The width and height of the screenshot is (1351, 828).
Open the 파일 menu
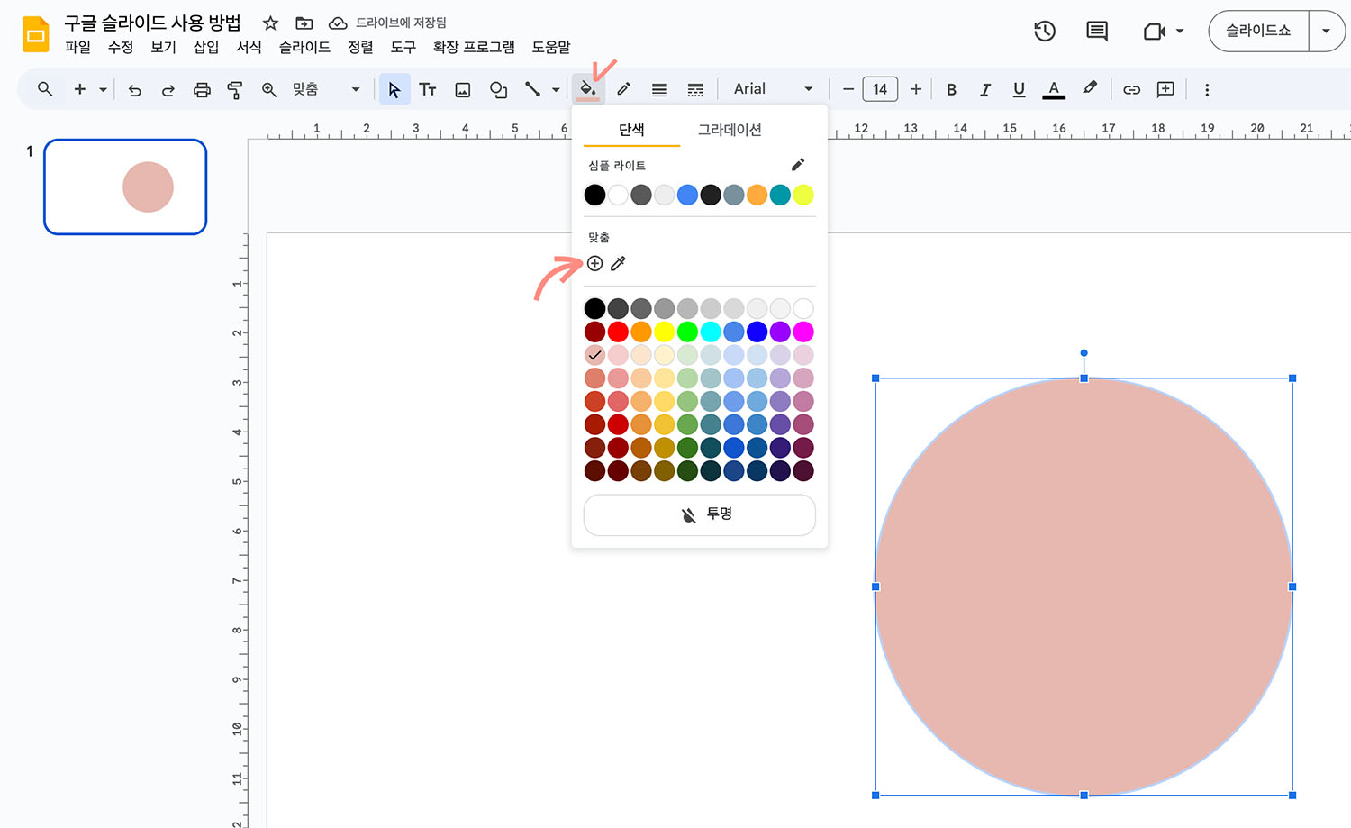tap(77, 47)
